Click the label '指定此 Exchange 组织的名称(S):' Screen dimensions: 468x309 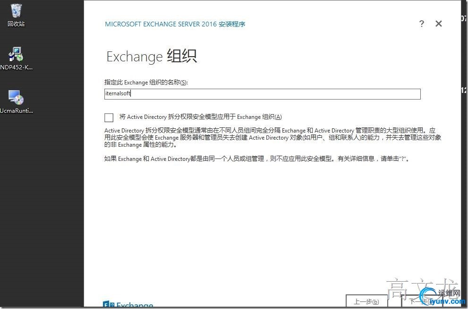[x=146, y=82]
